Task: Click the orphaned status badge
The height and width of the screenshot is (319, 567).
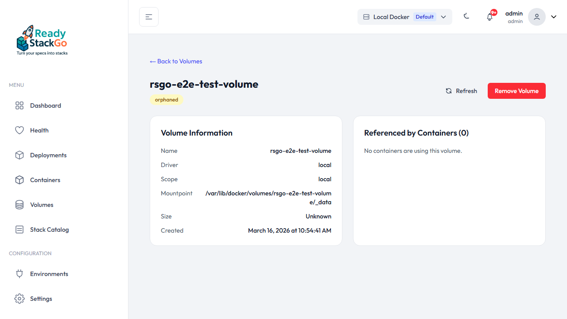Action: pyautogui.click(x=167, y=99)
